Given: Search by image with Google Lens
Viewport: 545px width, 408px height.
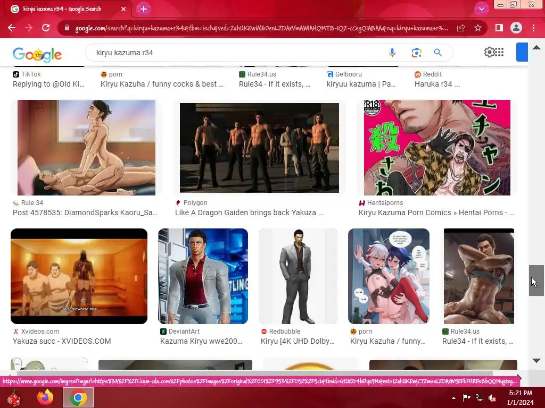Looking at the screenshot, I should click(x=416, y=53).
